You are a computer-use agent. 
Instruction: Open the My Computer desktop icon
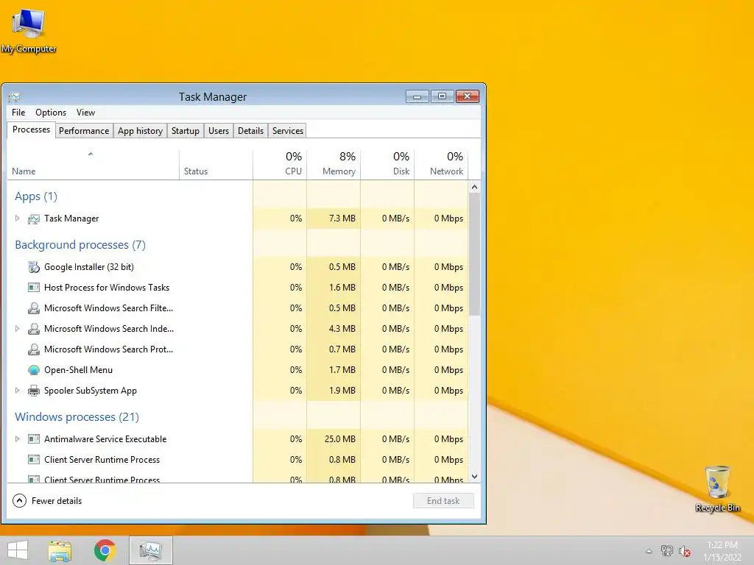[29, 31]
